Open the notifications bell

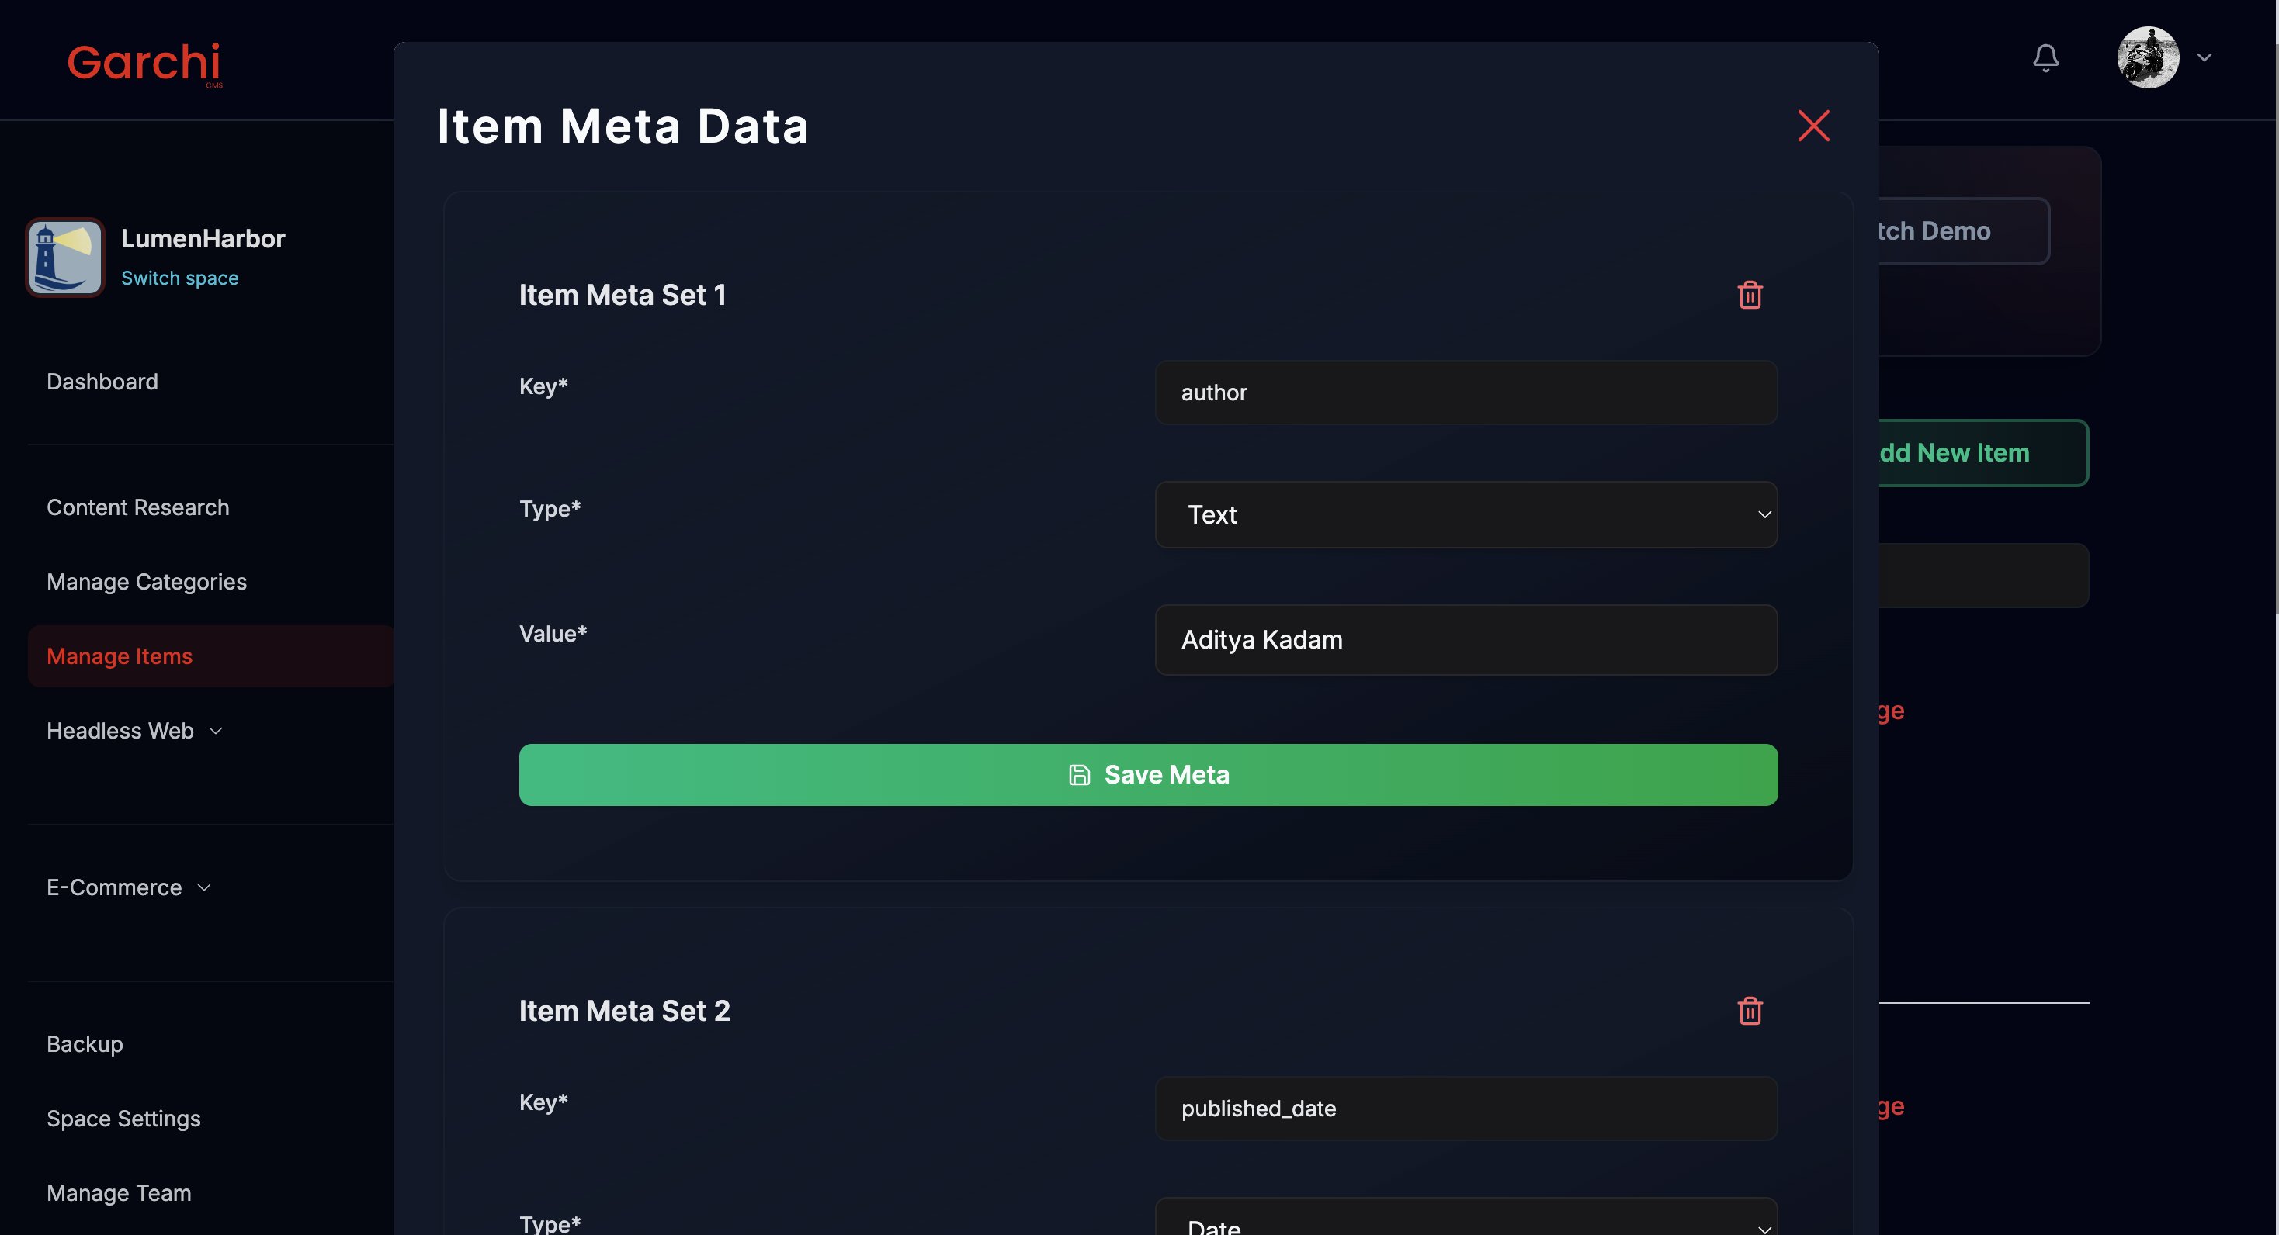tap(2045, 58)
